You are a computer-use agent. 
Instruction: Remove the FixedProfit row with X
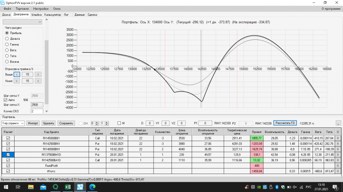click(x=338, y=165)
